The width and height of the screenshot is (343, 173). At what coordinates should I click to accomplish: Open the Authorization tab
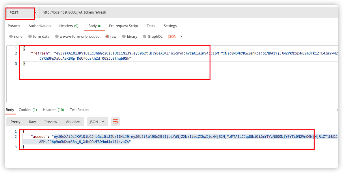point(40,26)
